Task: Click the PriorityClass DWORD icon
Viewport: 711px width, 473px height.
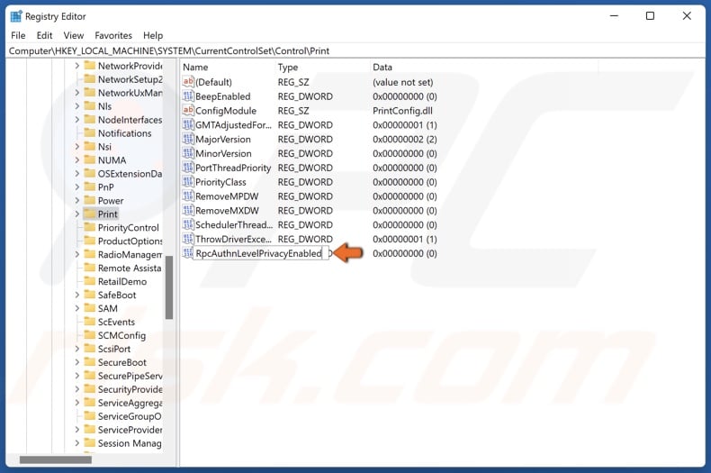Action: (x=188, y=182)
